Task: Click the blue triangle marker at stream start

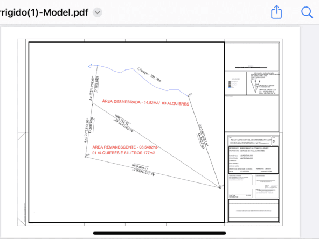Action: [90, 66]
